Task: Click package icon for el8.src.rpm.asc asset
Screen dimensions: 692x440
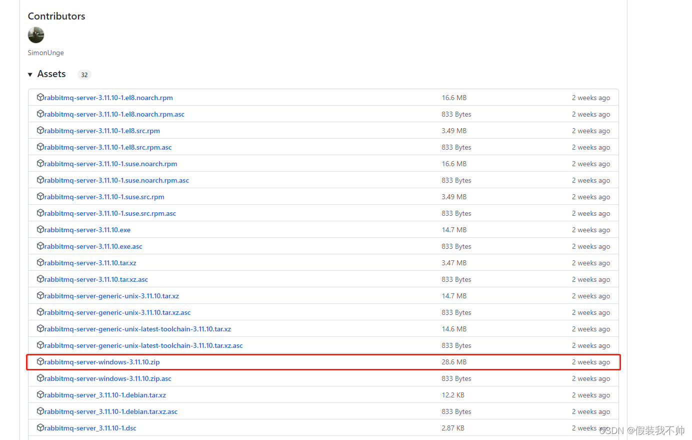Action: 40,147
